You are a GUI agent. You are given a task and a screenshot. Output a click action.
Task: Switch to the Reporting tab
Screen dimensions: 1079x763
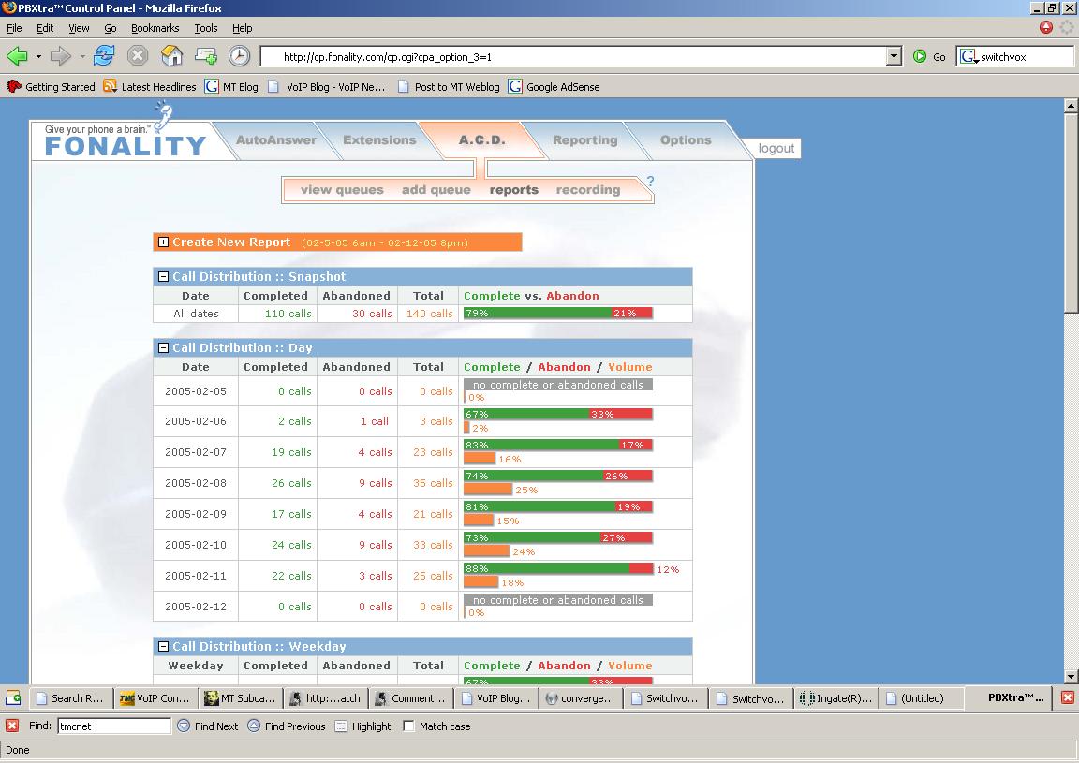coord(584,140)
